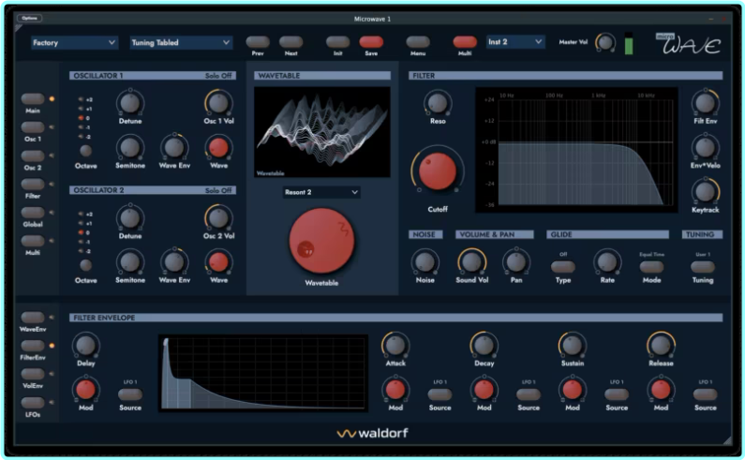Click the Init button
This screenshot has width=745, height=460.
(x=337, y=42)
